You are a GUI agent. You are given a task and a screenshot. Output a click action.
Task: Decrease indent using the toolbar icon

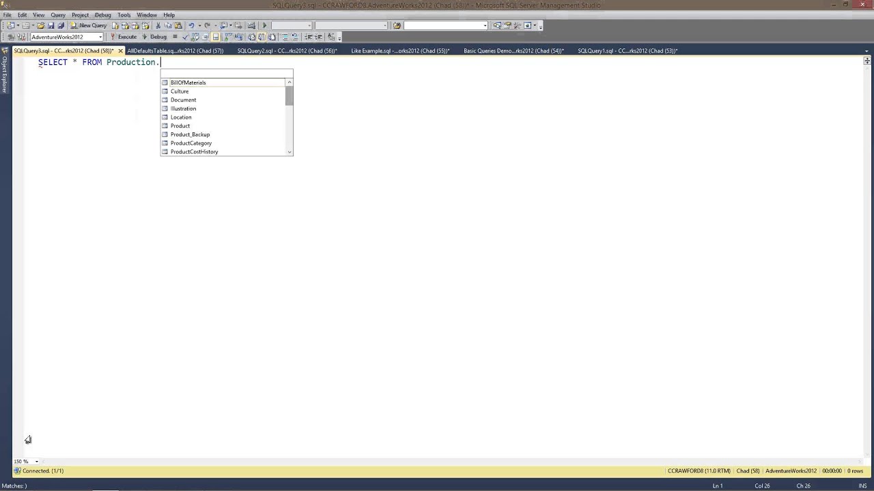click(x=309, y=37)
